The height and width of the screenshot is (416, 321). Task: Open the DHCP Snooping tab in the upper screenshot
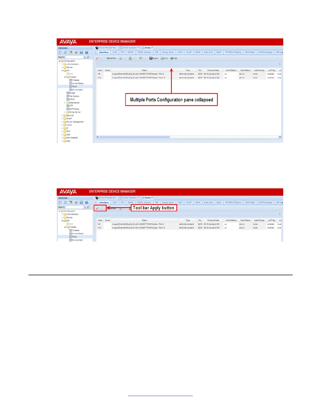(x=265, y=53)
